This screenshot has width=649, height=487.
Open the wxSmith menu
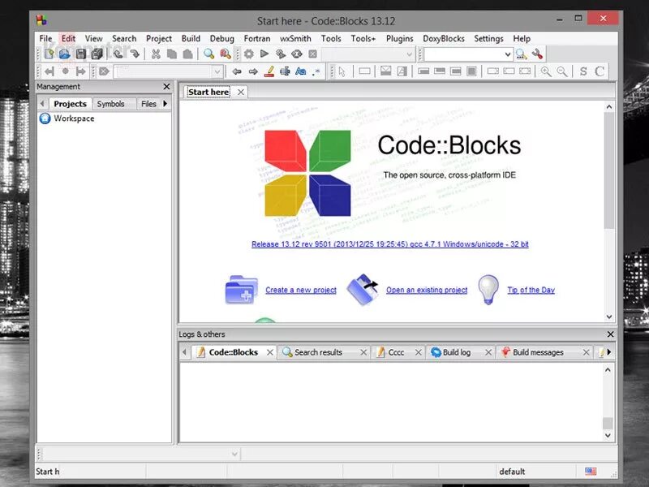coord(295,38)
